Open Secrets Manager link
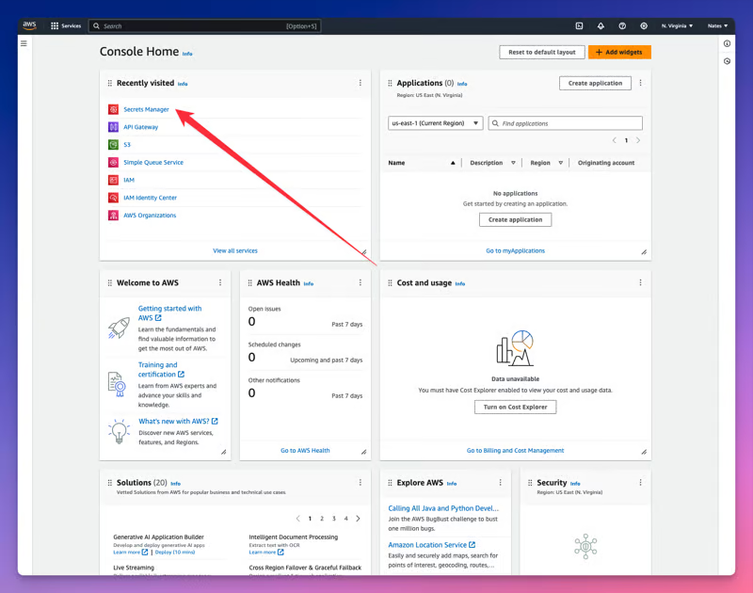 click(x=146, y=109)
